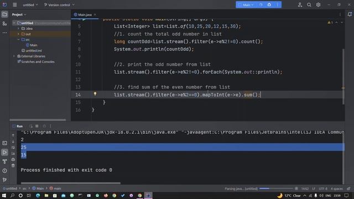Expand the out folder
354x199 pixels.
tap(18, 34)
